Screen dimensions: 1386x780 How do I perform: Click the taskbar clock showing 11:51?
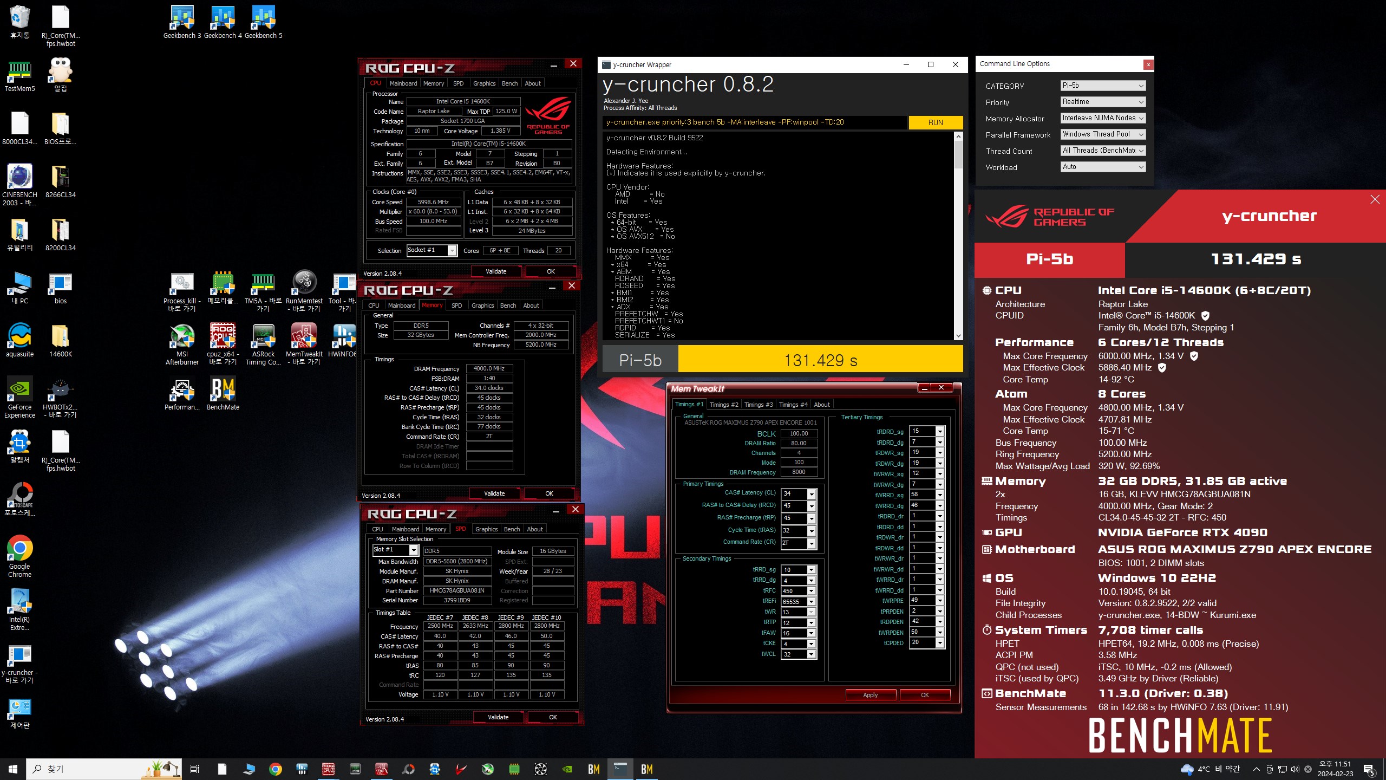click(x=1335, y=769)
